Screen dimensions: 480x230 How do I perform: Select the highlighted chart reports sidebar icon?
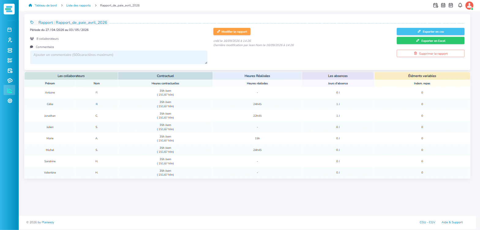(9, 90)
